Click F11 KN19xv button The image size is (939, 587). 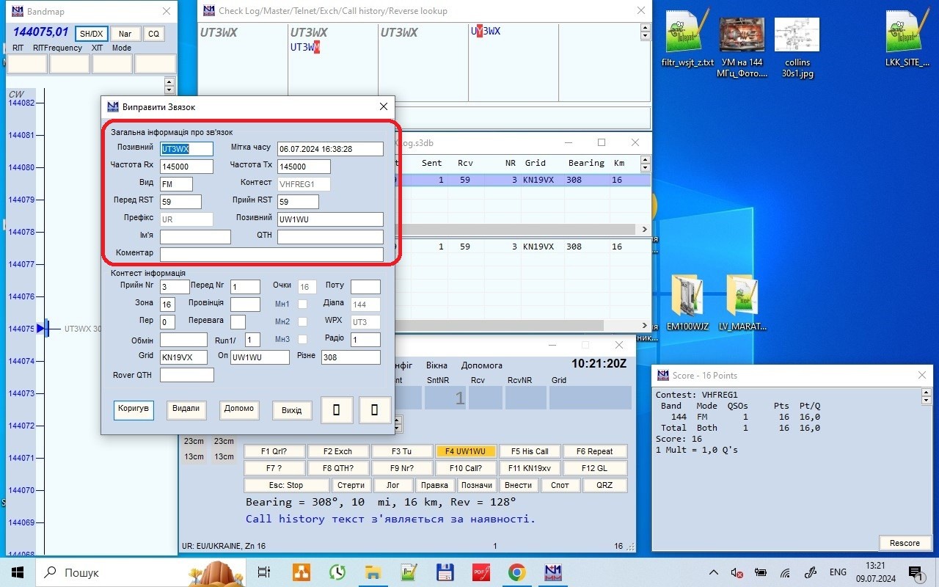click(529, 468)
